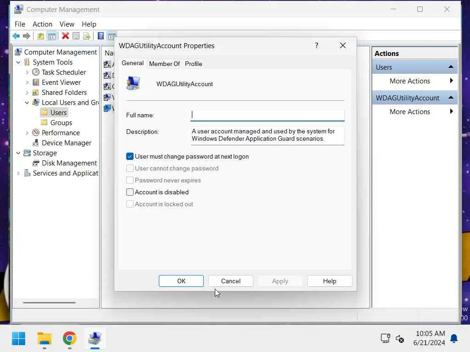Image resolution: width=470 pixels, height=352 pixels.
Task: Open File Explorer from the taskbar
Action: (45, 339)
